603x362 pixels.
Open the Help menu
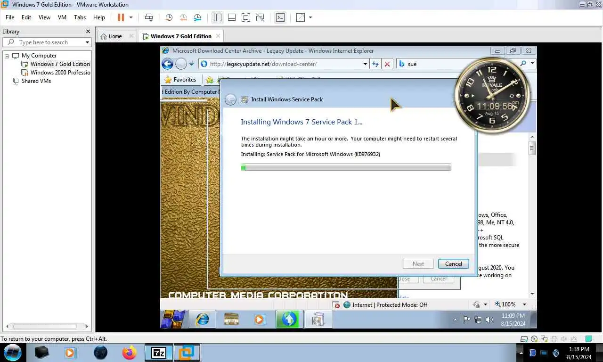(99, 17)
